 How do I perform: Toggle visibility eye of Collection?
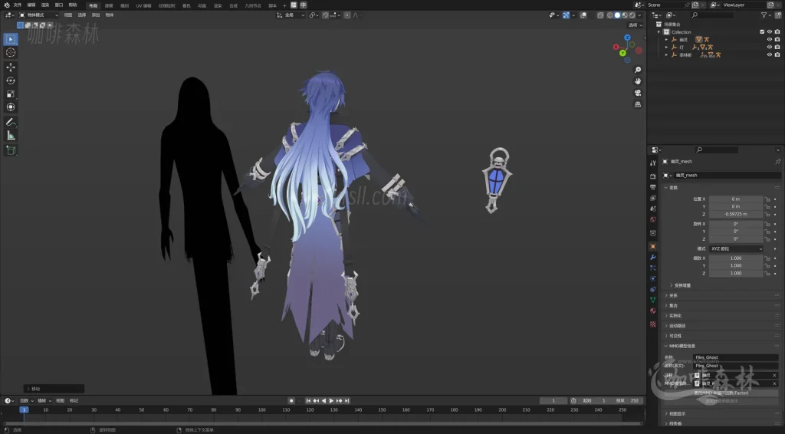click(770, 32)
